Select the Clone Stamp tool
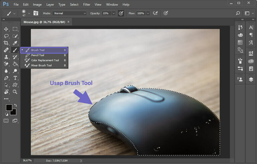This screenshot has height=164, width=257. (x=6, y=57)
